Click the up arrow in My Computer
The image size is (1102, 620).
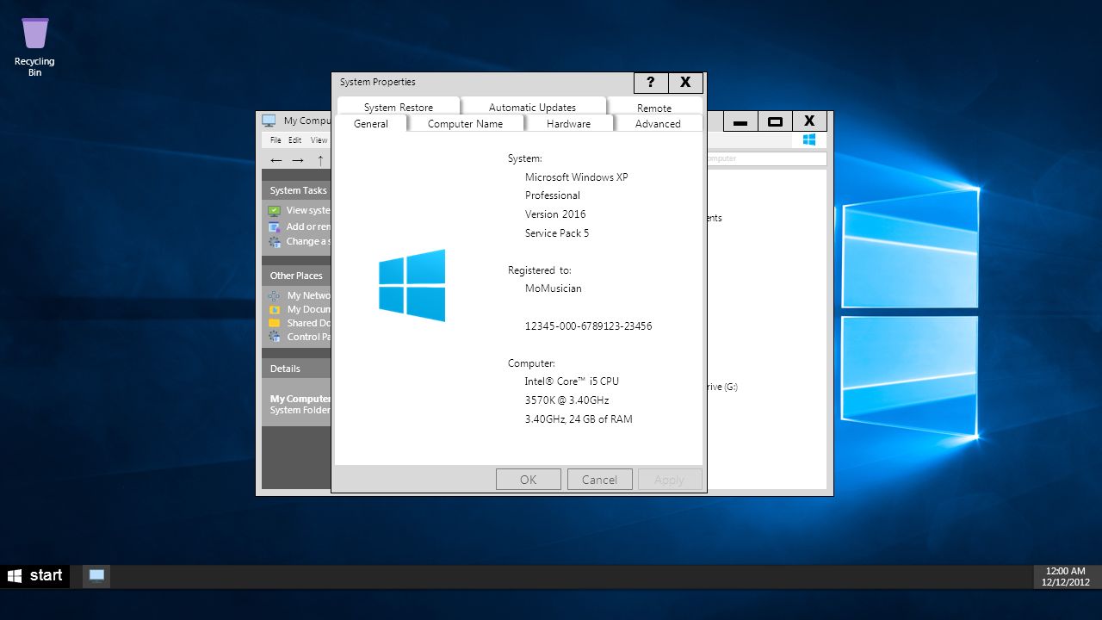[x=320, y=160]
